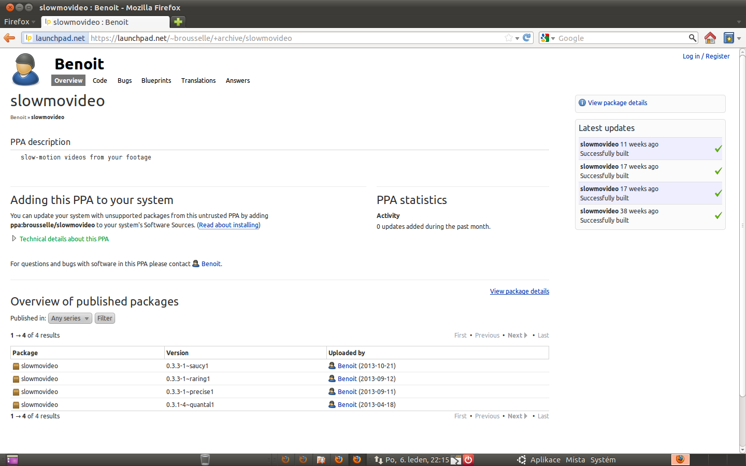
Task: Click the browser back arrow button
Action: (x=9, y=38)
